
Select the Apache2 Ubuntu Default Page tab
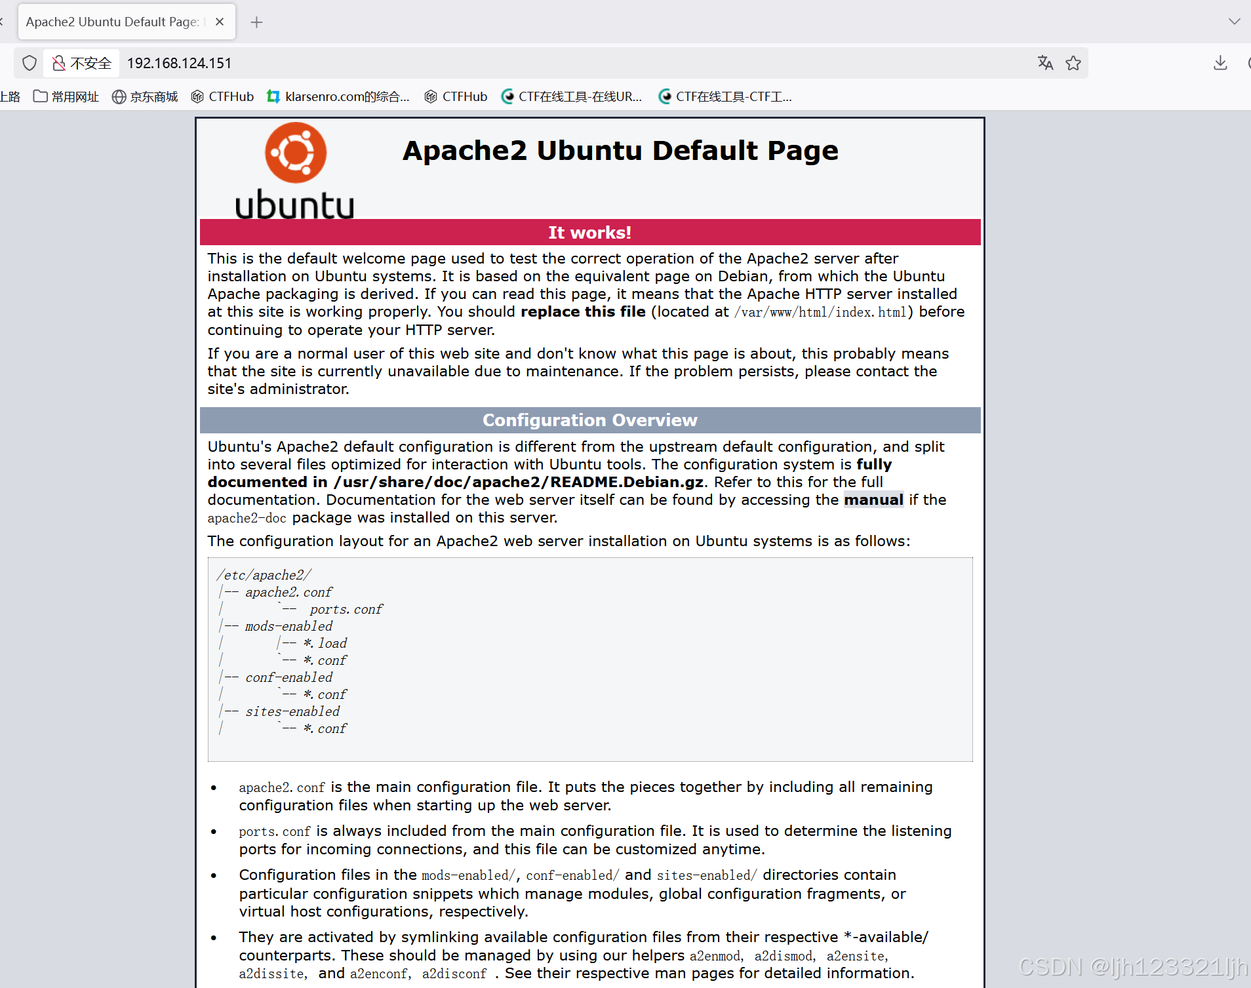(x=127, y=22)
